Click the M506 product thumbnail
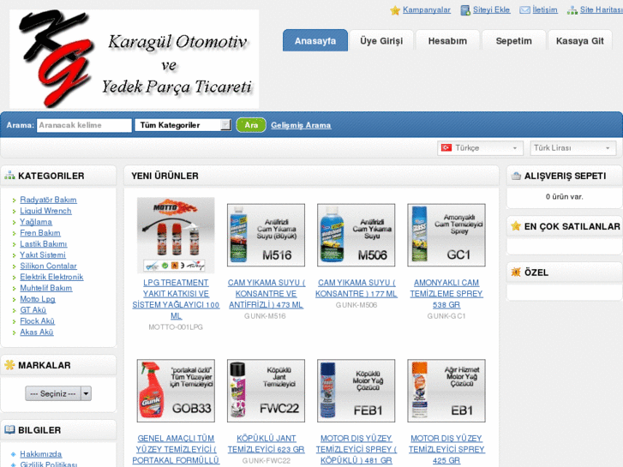The height and width of the screenshot is (467, 623). point(356,236)
